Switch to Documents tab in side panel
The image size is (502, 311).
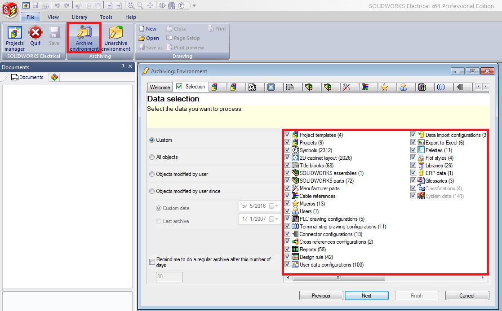tap(27, 77)
